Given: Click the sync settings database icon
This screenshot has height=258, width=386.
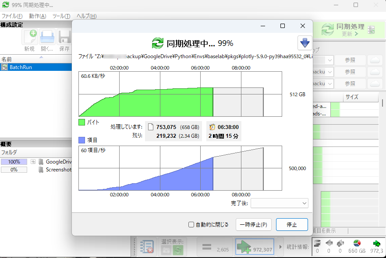Looking at the screenshot, I should pos(372,30).
